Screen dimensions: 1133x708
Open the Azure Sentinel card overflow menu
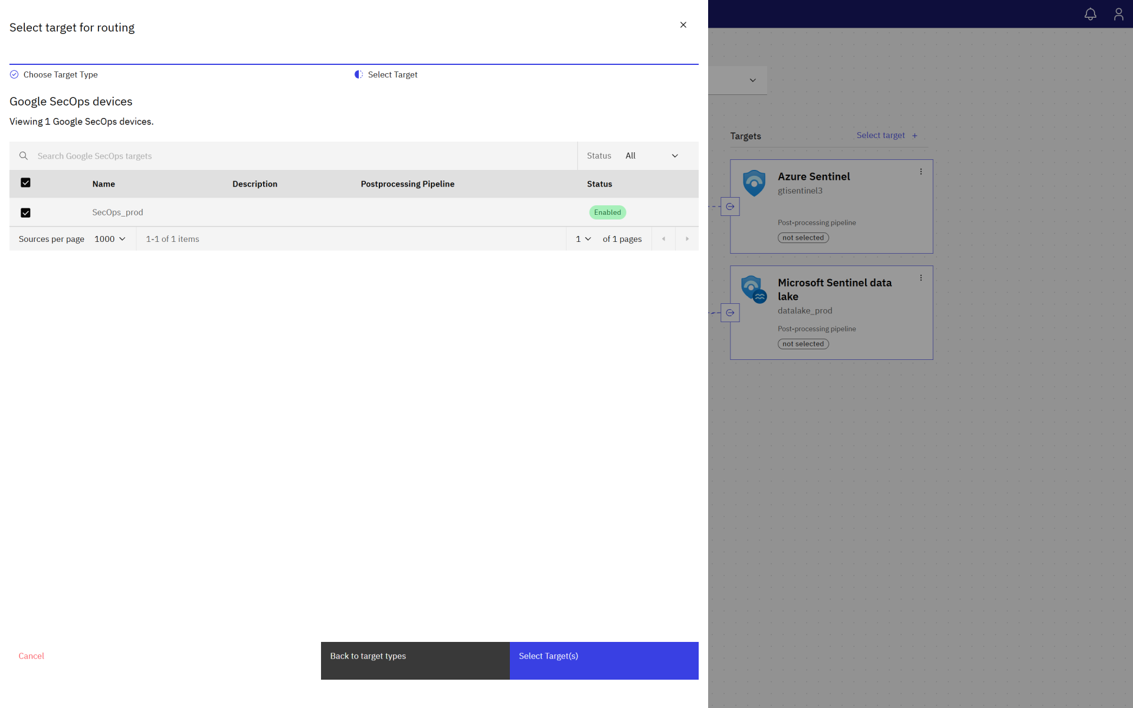tap(921, 171)
